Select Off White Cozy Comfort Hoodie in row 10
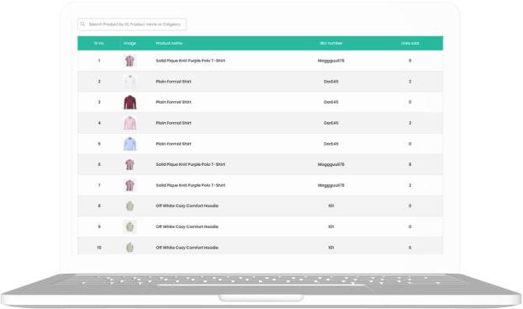This screenshot has width=523, height=309. click(x=188, y=248)
